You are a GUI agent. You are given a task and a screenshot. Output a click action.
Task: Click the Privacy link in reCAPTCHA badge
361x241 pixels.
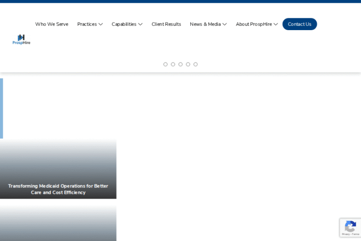(345, 234)
